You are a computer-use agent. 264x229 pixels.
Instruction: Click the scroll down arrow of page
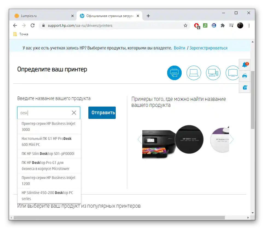253,213
